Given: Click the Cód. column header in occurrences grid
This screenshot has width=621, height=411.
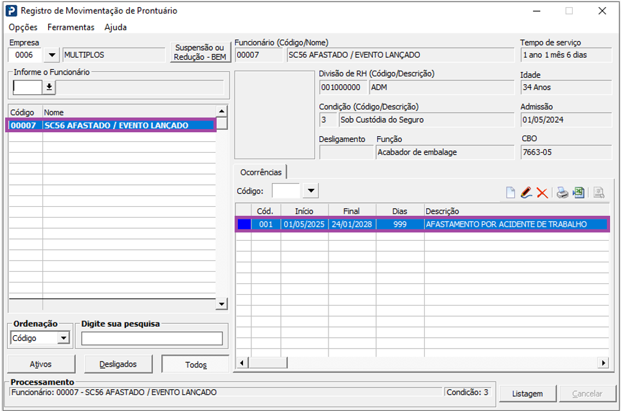Looking at the screenshot, I should (x=265, y=211).
